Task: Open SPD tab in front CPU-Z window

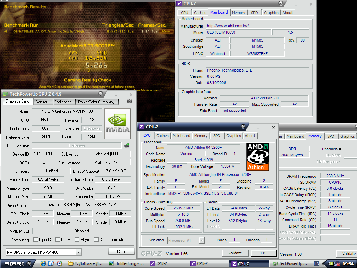Action: [217, 136]
